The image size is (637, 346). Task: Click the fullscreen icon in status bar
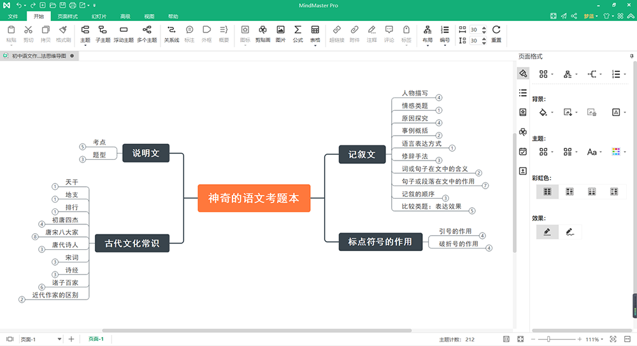tap(520, 339)
